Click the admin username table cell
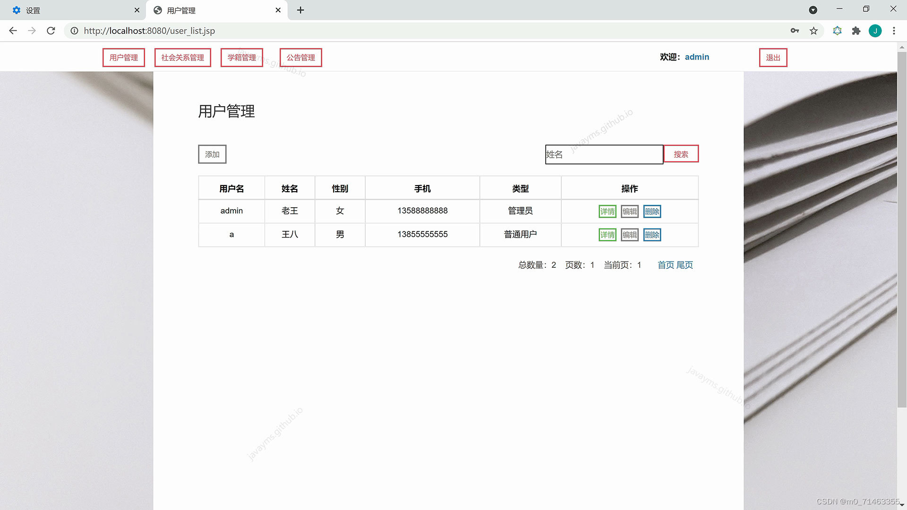 [x=231, y=211]
